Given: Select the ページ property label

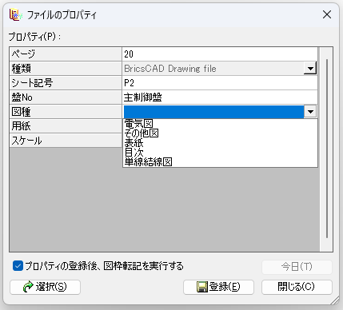Looking at the screenshot, I should pyautogui.click(x=66, y=54).
